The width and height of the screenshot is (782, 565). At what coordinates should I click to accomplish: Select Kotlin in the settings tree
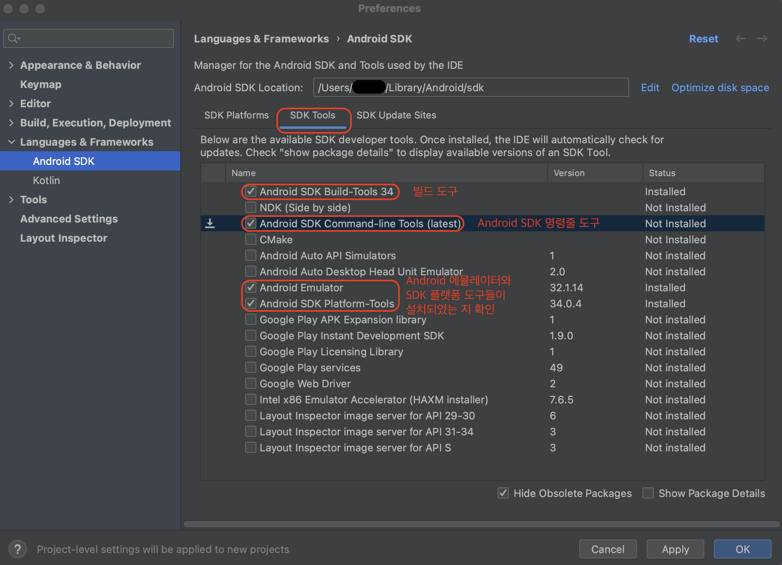coord(46,180)
